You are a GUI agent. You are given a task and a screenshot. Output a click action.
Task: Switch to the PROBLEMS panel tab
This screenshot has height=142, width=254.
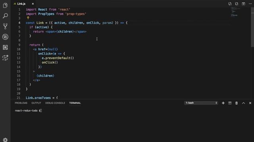pos(21,103)
